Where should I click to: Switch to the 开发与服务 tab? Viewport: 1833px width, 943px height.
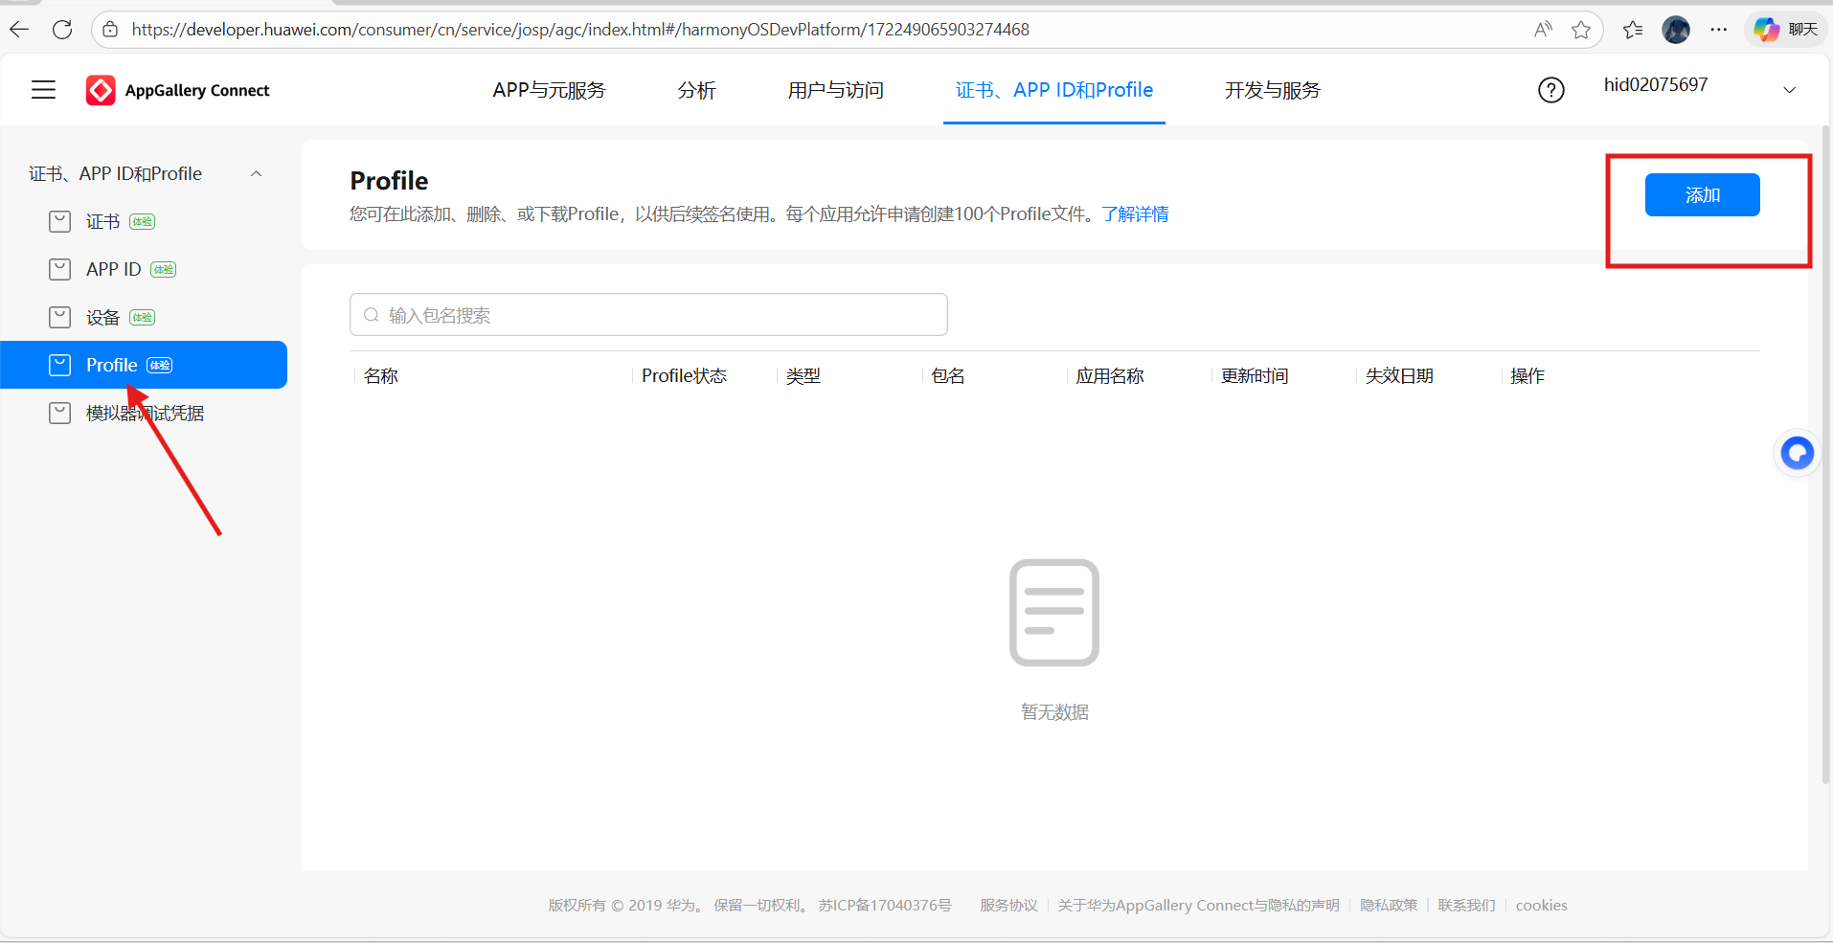pyautogui.click(x=1271, y=89)
